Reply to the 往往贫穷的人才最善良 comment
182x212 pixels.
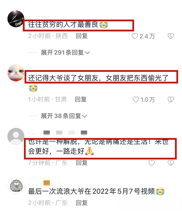coord(82,36)
